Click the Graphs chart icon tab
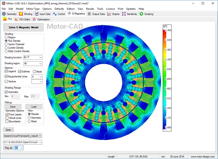 click(109, 14)
